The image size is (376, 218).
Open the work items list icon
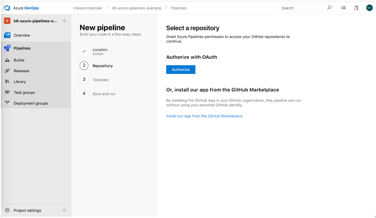tap(344, 8)
